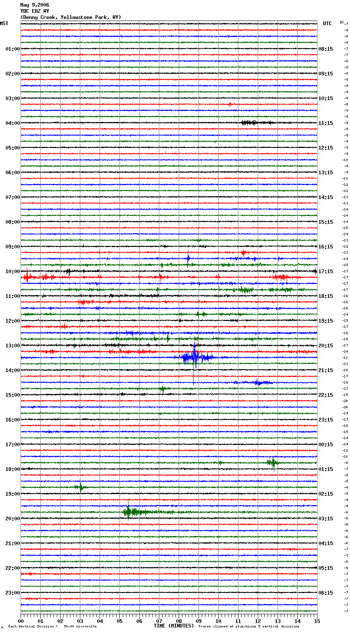Viewport: 350px width, 632px height.
Task: Click the green event above the 18:00 trace
Action: click(272, 463)
